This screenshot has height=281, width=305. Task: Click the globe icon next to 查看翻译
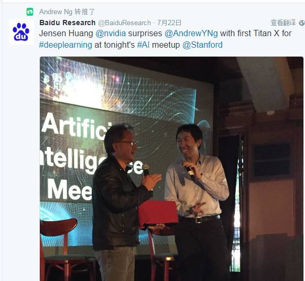pos(302,23)
